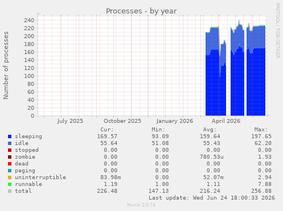Click runnable current value 1.19
This screenshot has height=211, width=283.
110,184
